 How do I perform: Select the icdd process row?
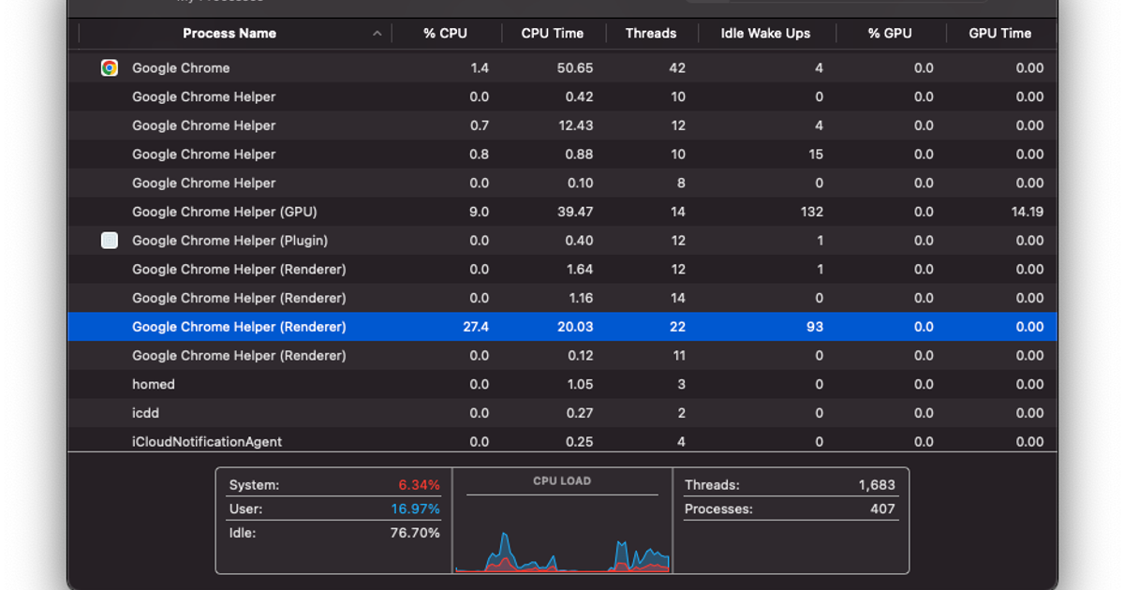[x=281, y=412]
